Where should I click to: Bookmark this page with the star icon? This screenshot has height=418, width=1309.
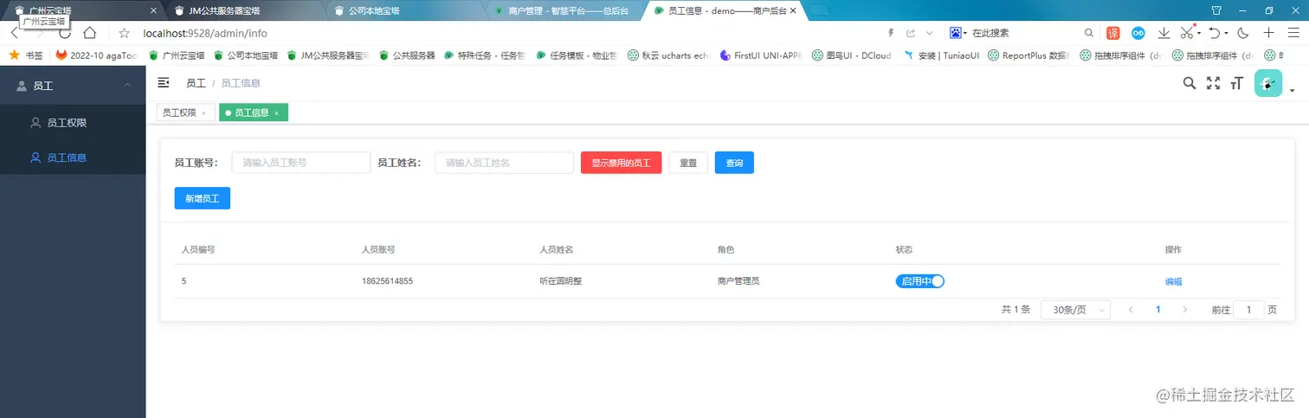(124, 33)
